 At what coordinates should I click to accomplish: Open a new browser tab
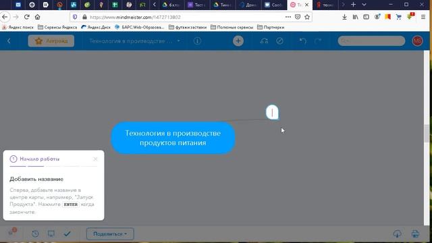[x=353, y=5]
